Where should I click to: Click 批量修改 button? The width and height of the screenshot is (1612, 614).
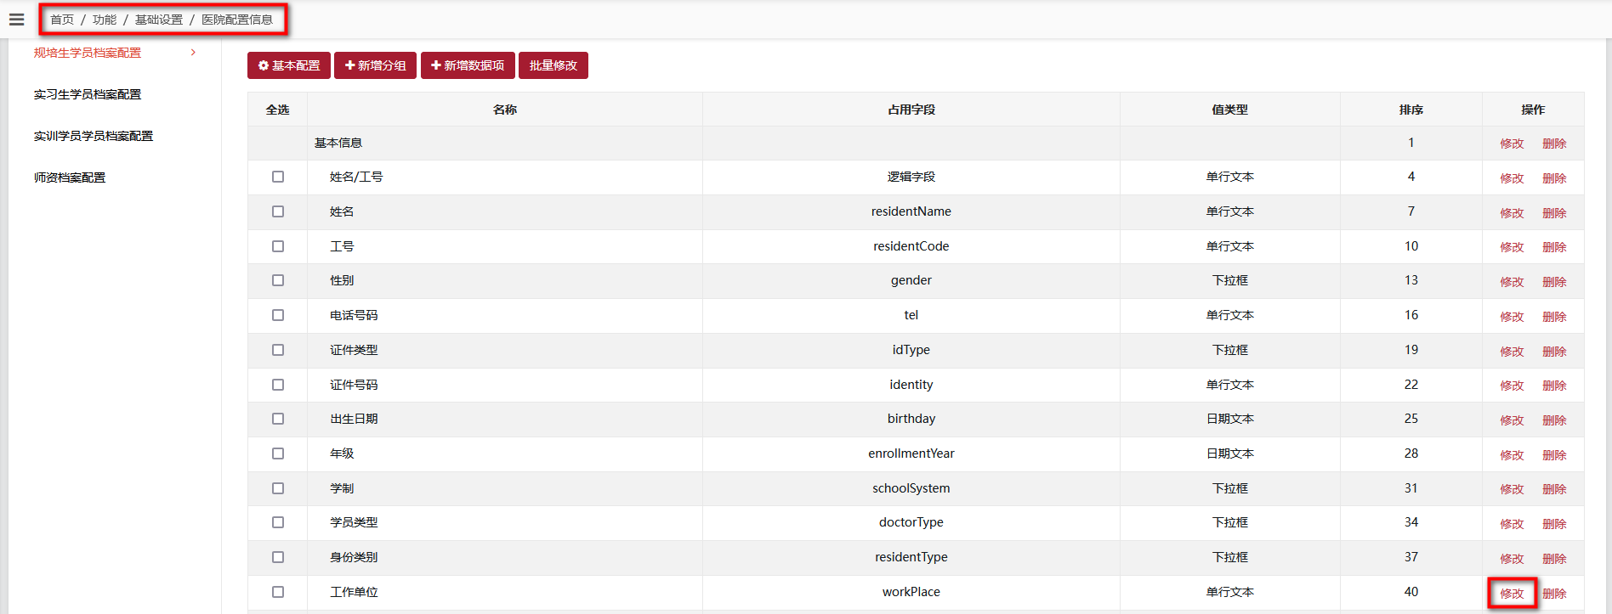[553, 65]
